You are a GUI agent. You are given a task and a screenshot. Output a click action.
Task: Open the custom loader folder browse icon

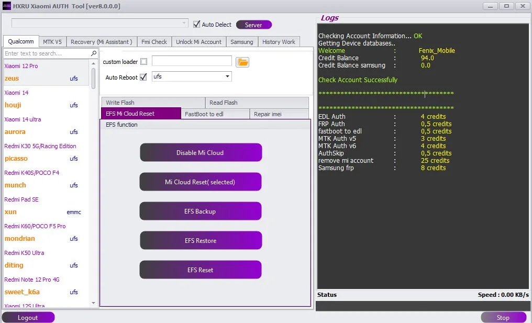242,62
